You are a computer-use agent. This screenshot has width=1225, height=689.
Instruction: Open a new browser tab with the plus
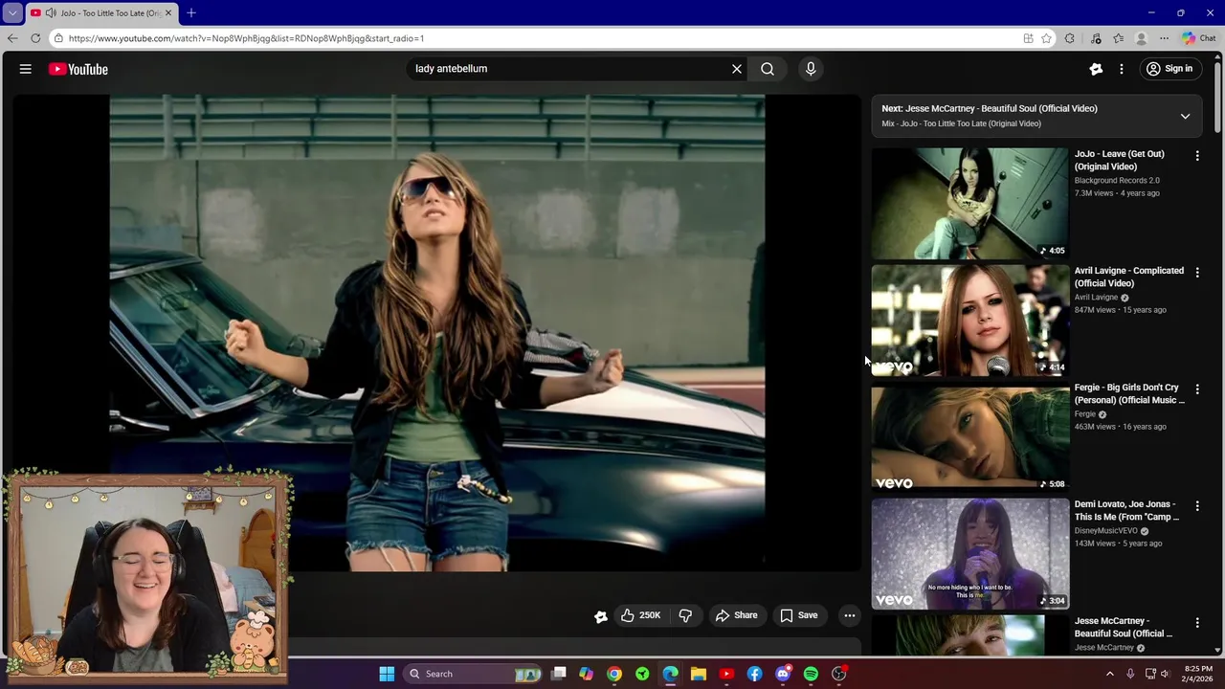190,12
